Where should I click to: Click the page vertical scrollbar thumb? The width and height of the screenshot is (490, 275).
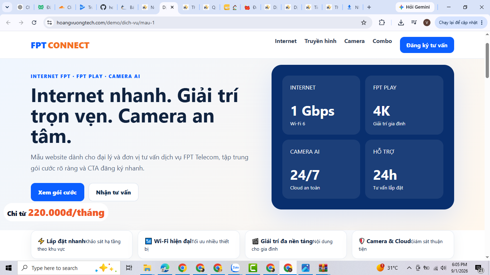(487, 60)
